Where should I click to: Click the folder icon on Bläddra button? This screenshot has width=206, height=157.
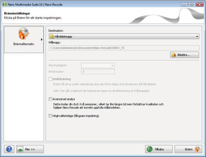coord(174,55)
